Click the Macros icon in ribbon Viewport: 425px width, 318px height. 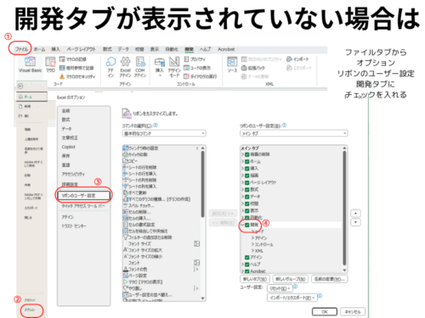pyautogui.click(x=50, y=62)
